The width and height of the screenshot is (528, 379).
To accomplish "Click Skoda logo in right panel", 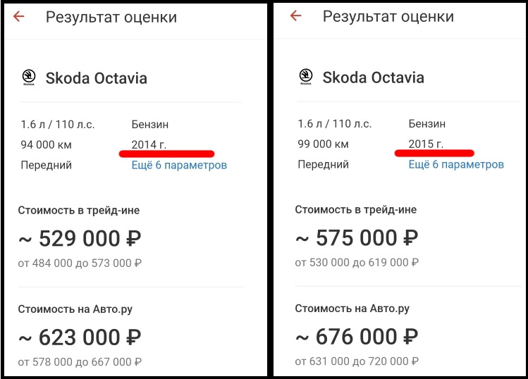I will click(x=306, y=77).
